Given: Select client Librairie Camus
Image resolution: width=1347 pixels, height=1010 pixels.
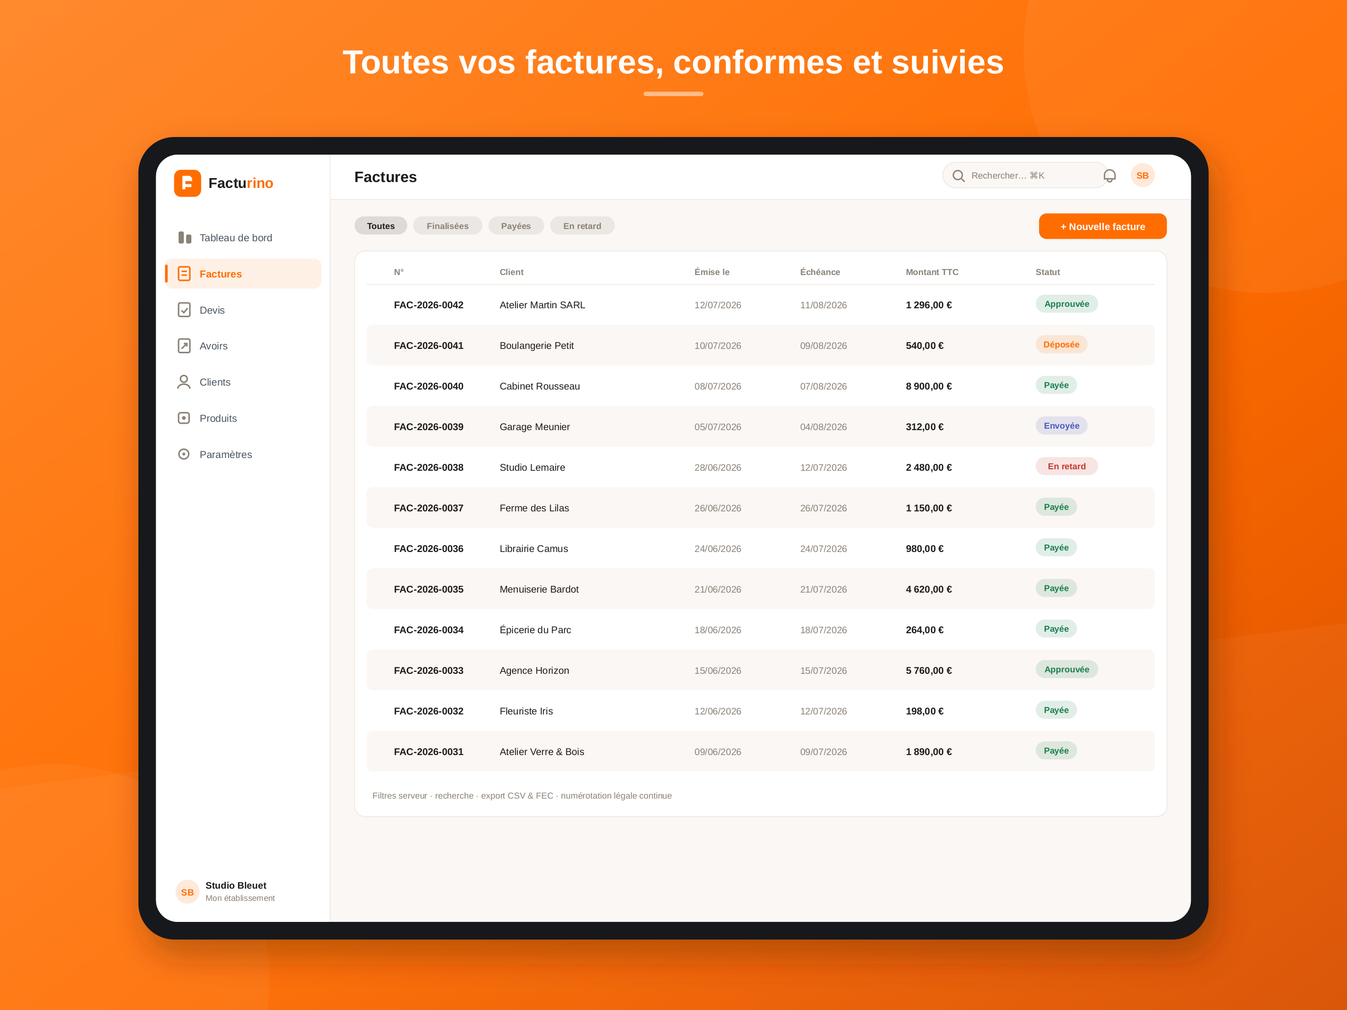Looking at the screenshot, I should [x=534, y=549].
